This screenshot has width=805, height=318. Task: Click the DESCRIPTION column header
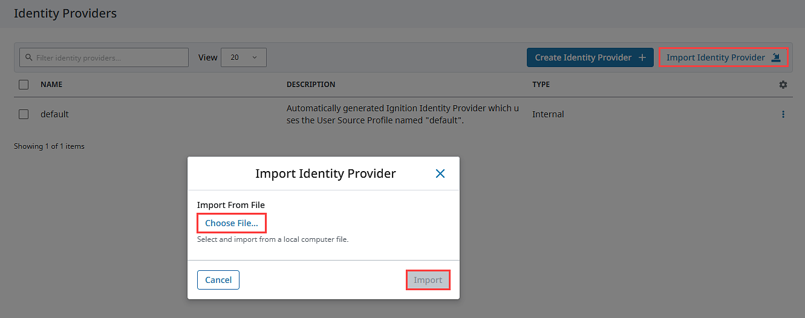(311, 85)
